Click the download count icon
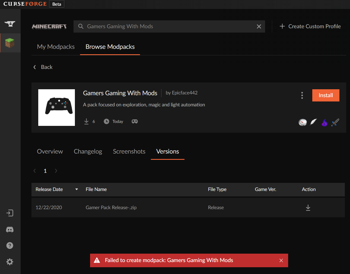The height and width of the screenshot is (274, 350). pos(86,121)
